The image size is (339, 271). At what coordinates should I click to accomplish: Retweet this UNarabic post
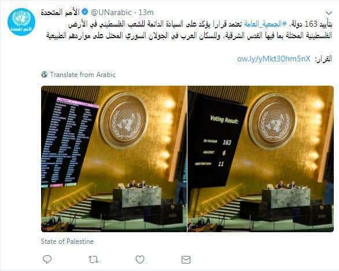click(x=93, y=259)
